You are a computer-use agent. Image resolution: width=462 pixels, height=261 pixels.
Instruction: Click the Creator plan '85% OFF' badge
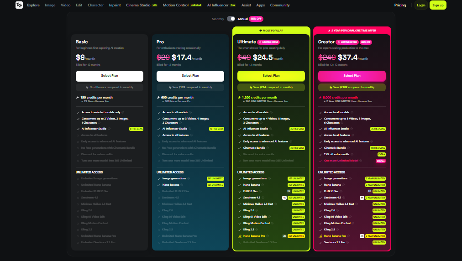(x=366, y=42)
